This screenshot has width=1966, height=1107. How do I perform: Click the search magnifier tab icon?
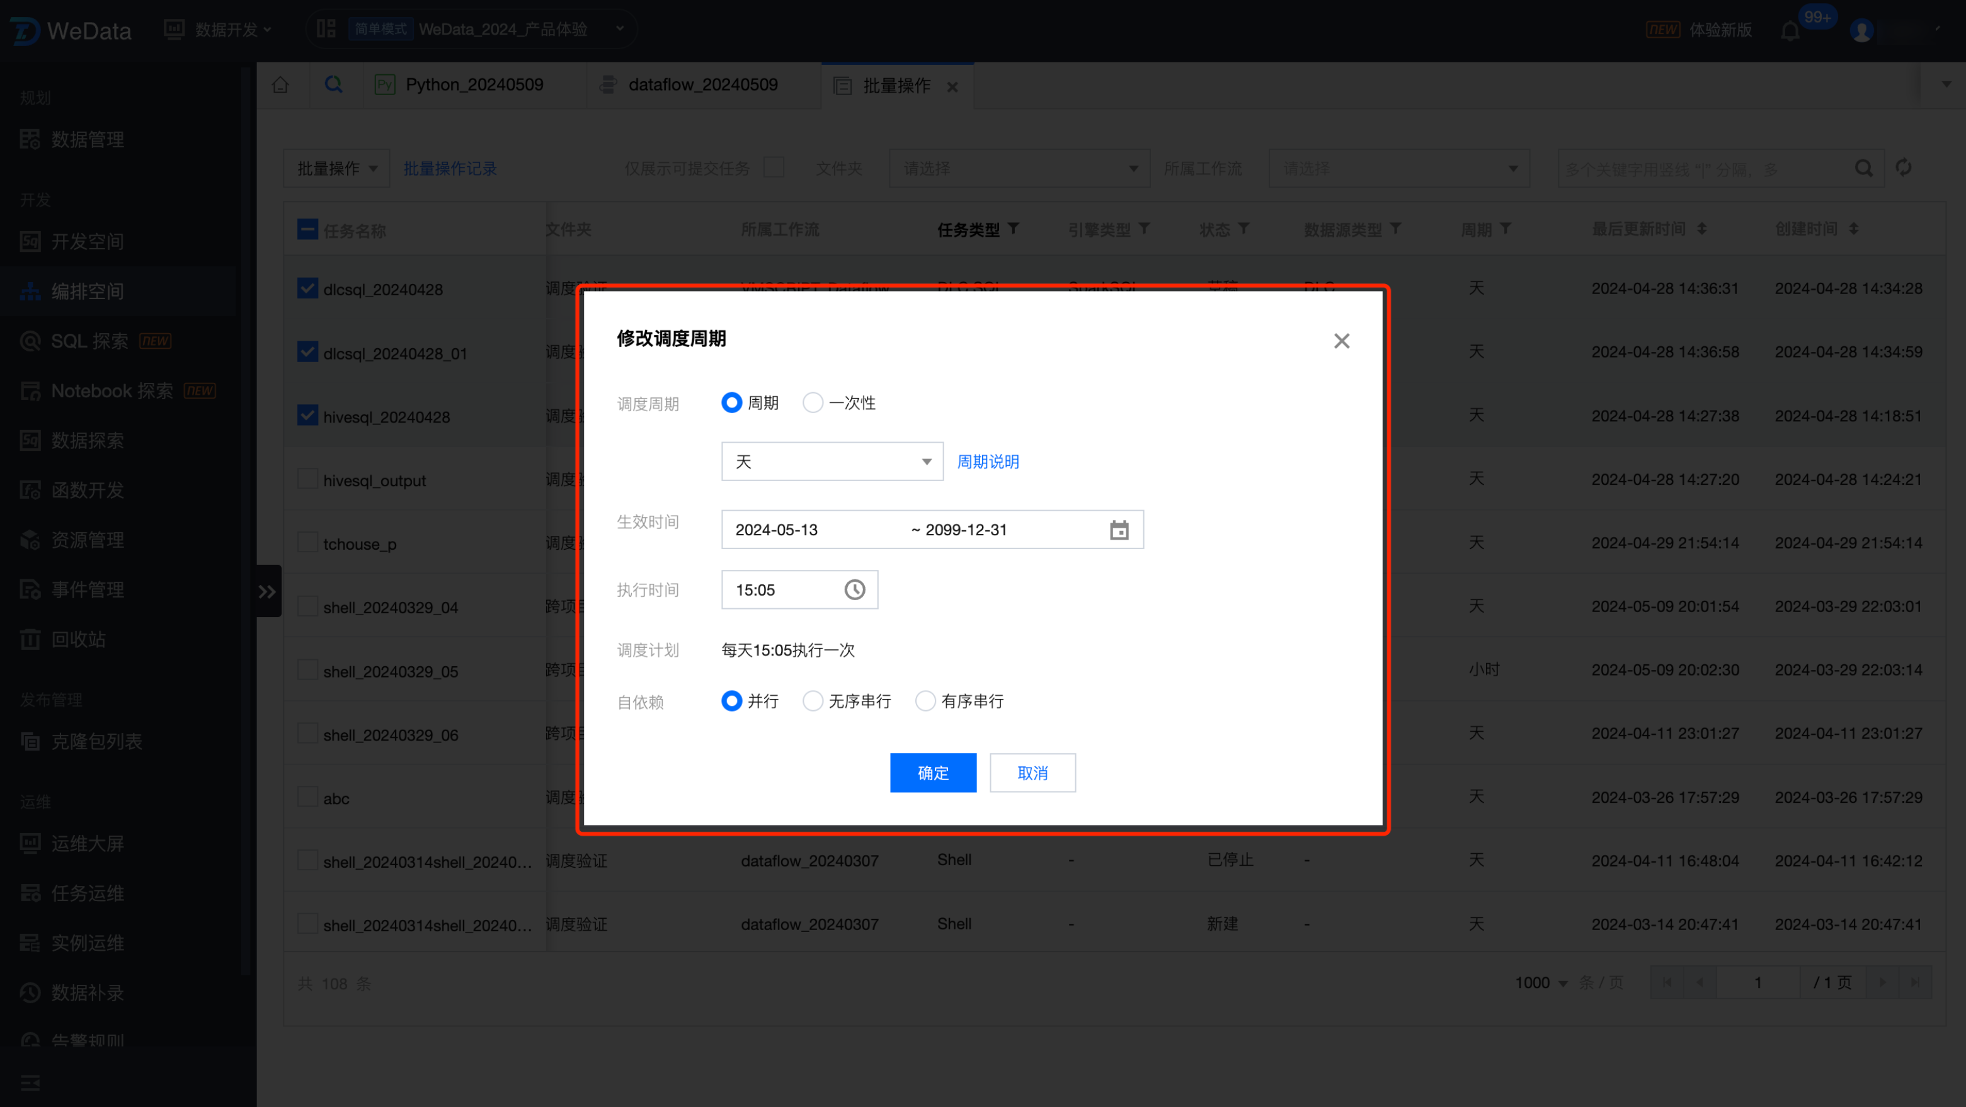click(333, 84)
